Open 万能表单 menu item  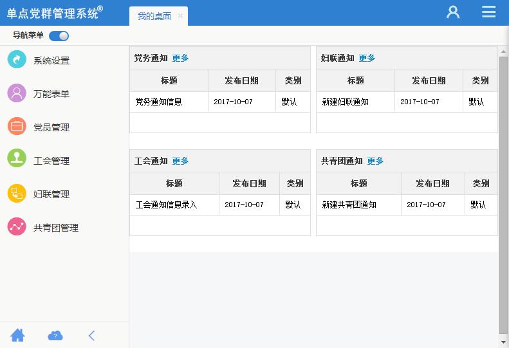tap(51, 94)
